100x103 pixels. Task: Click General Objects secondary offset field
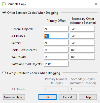82,29
